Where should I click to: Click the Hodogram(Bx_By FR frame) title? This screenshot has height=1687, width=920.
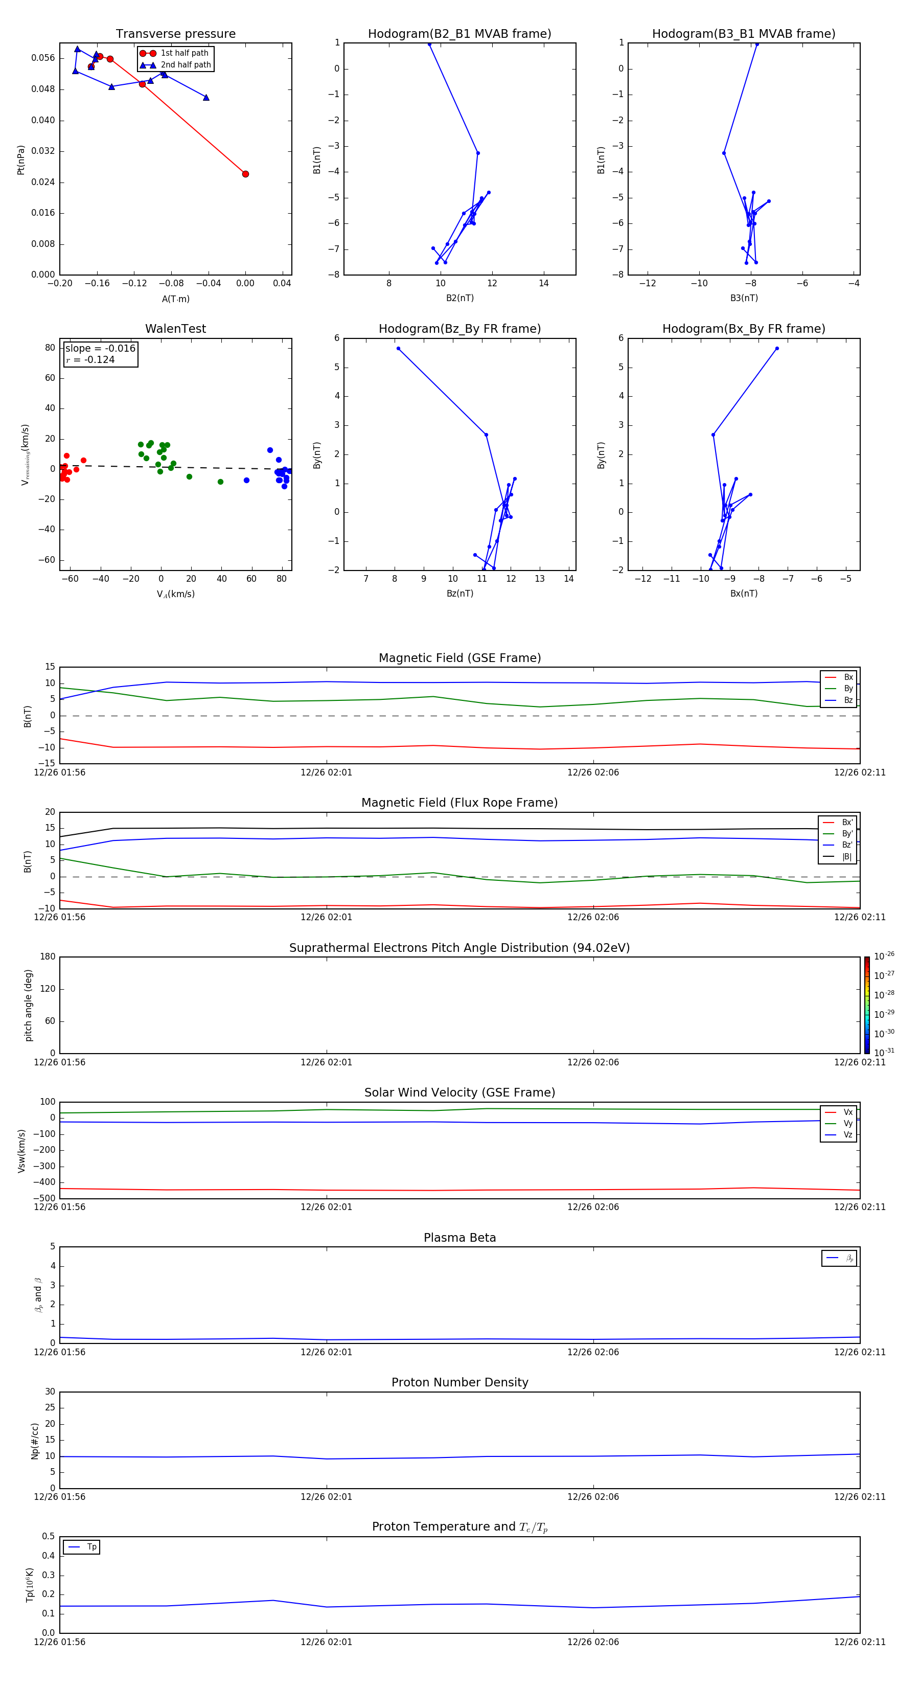coord(744,329)
